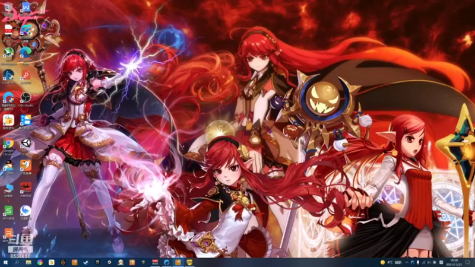Open the notification center icon
Image resolution: width=475 pixels, height=267 pixels.
[468, 262]
